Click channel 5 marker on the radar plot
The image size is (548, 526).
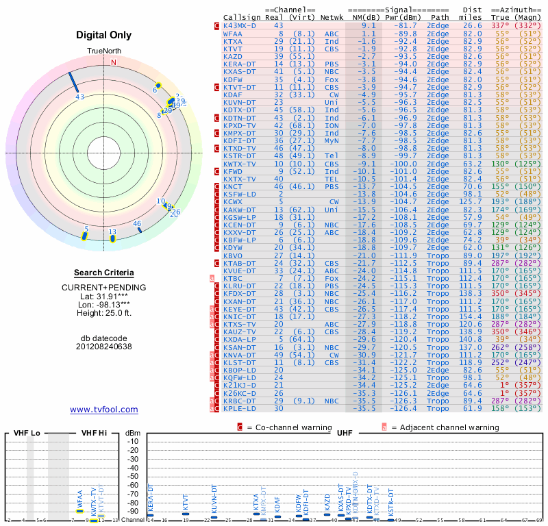[84, 236]
